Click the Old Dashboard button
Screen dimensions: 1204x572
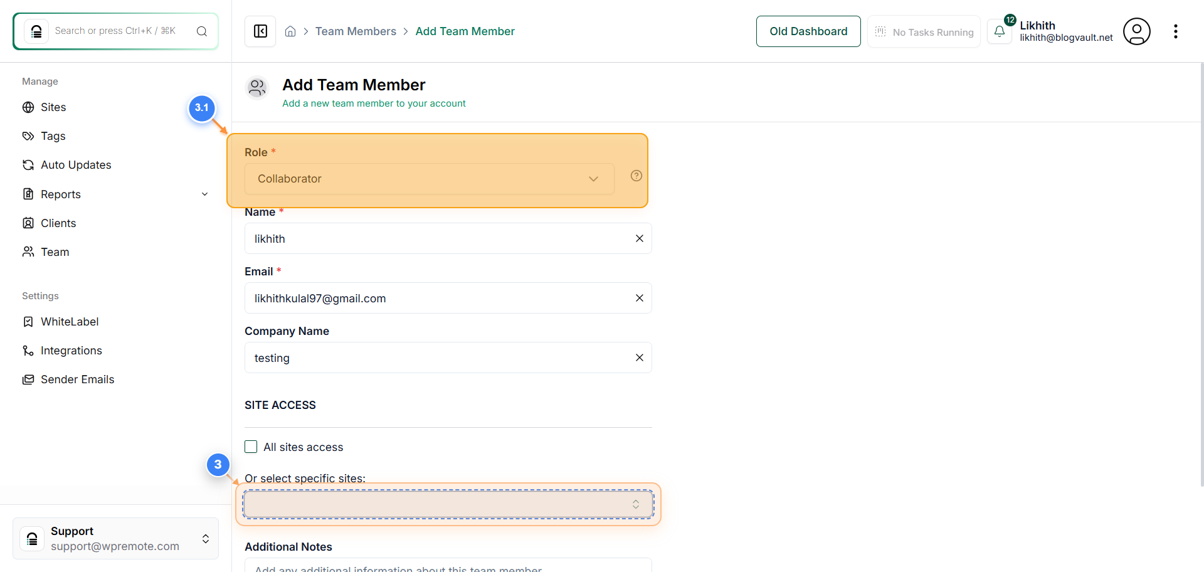[x=808, y=31]
